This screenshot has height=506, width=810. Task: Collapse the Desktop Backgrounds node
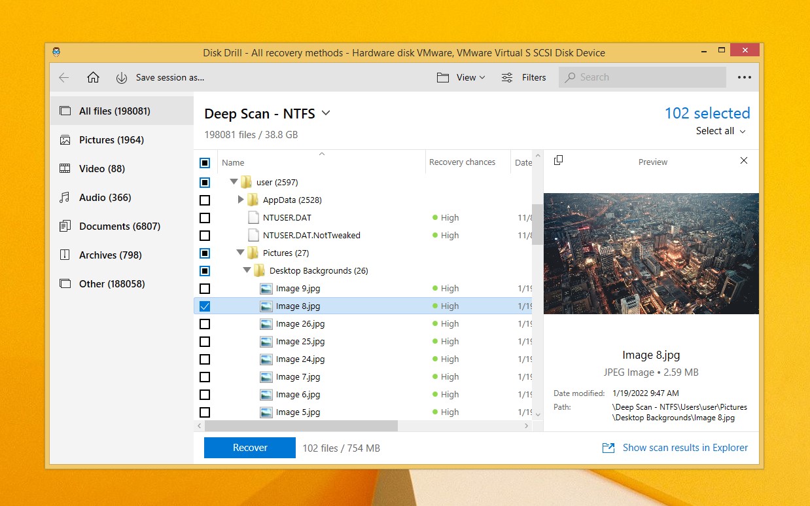click(x=247, y=270)
